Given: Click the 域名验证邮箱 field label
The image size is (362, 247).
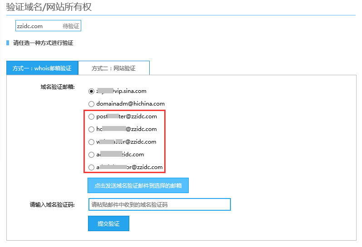Looking at the screenshot, I should click(58, 87).
